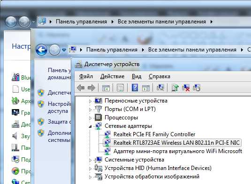Expand the Процессоры node
251x184 pixels.
pos(90,118)
